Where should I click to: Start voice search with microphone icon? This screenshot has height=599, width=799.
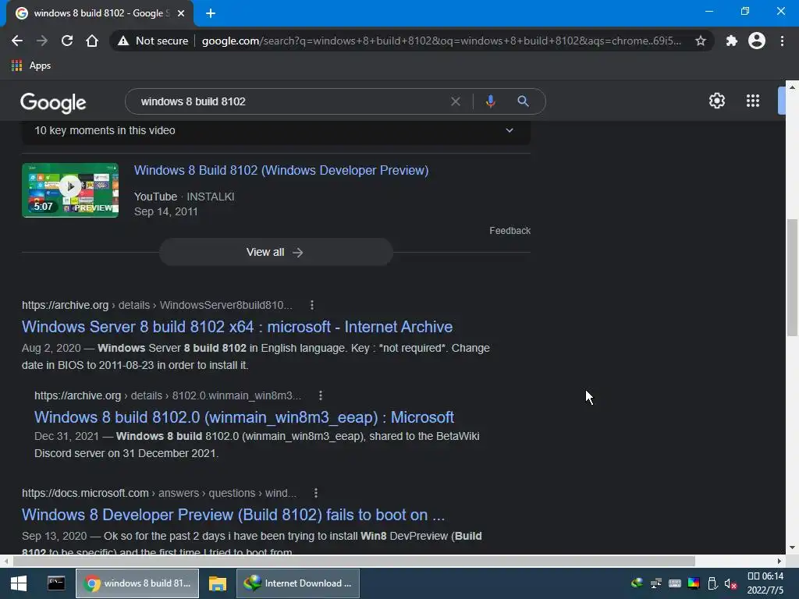tap(490, 101)
